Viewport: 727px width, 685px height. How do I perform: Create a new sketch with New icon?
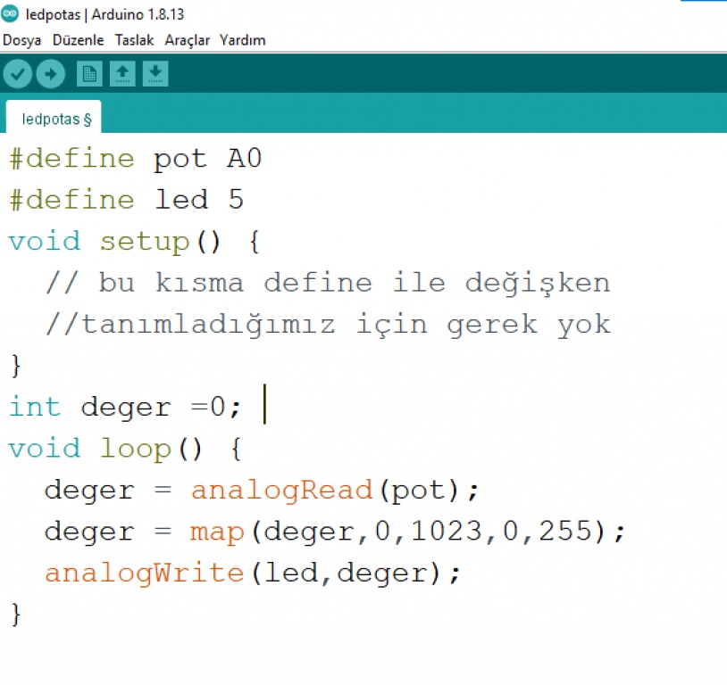pyautogui.click(x=89, y=74)
